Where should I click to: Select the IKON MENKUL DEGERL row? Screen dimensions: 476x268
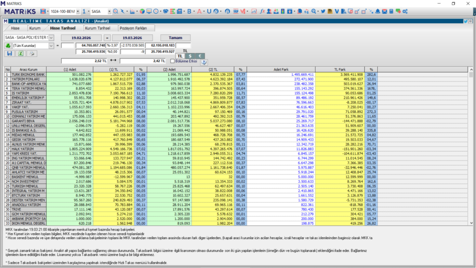click(191, 223)
